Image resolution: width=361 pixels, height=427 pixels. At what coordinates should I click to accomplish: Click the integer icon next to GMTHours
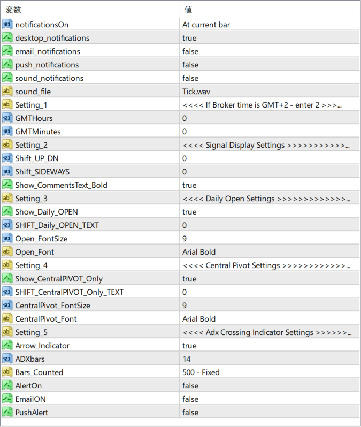coord(7,118)
